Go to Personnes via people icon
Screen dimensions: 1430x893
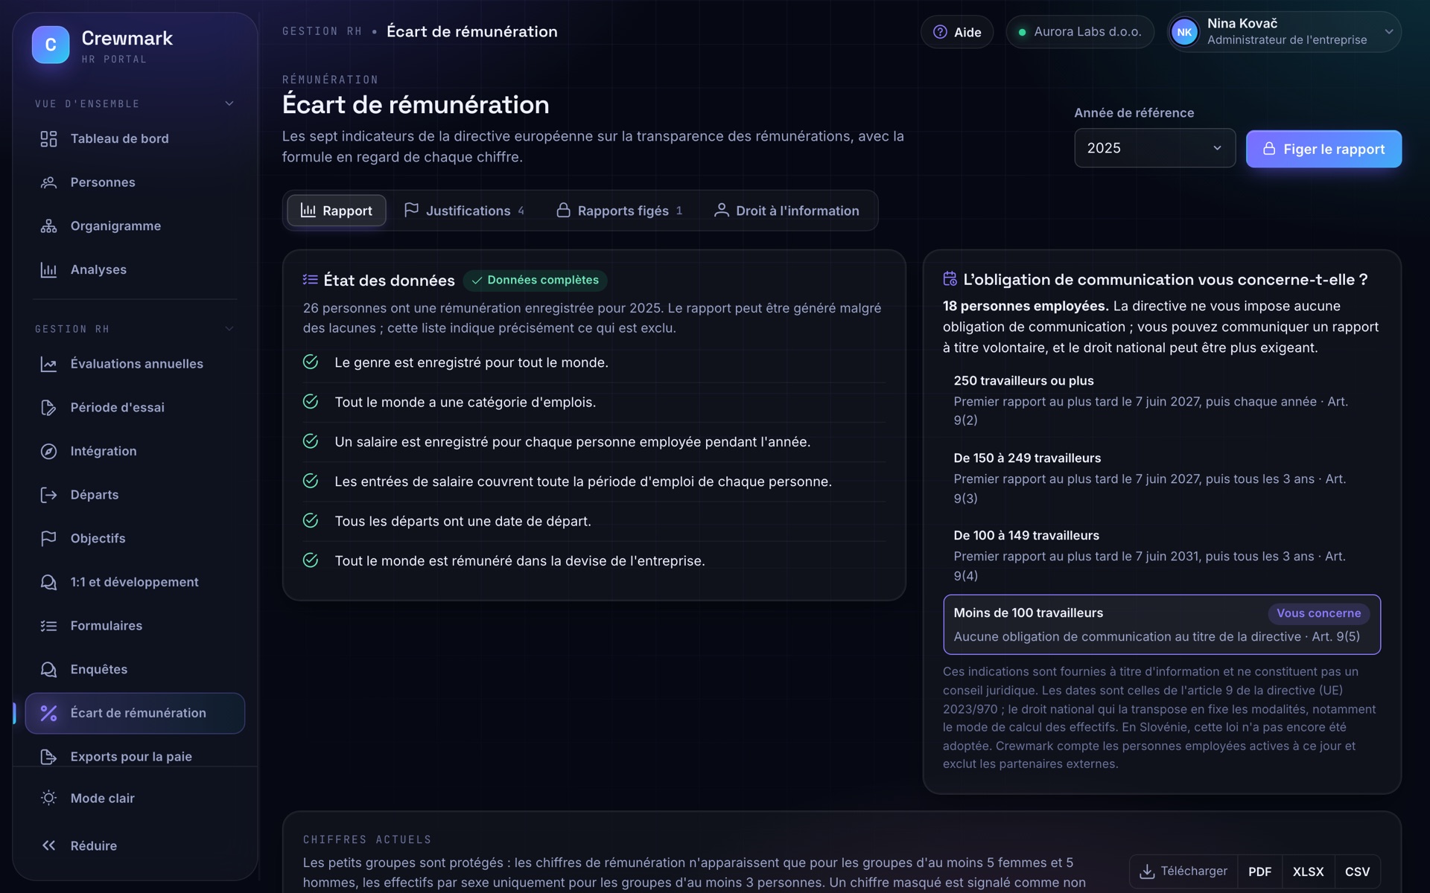pos(48,182)
